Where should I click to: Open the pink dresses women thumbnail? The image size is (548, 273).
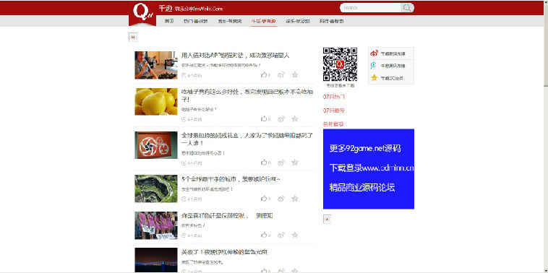coord(156,225)
